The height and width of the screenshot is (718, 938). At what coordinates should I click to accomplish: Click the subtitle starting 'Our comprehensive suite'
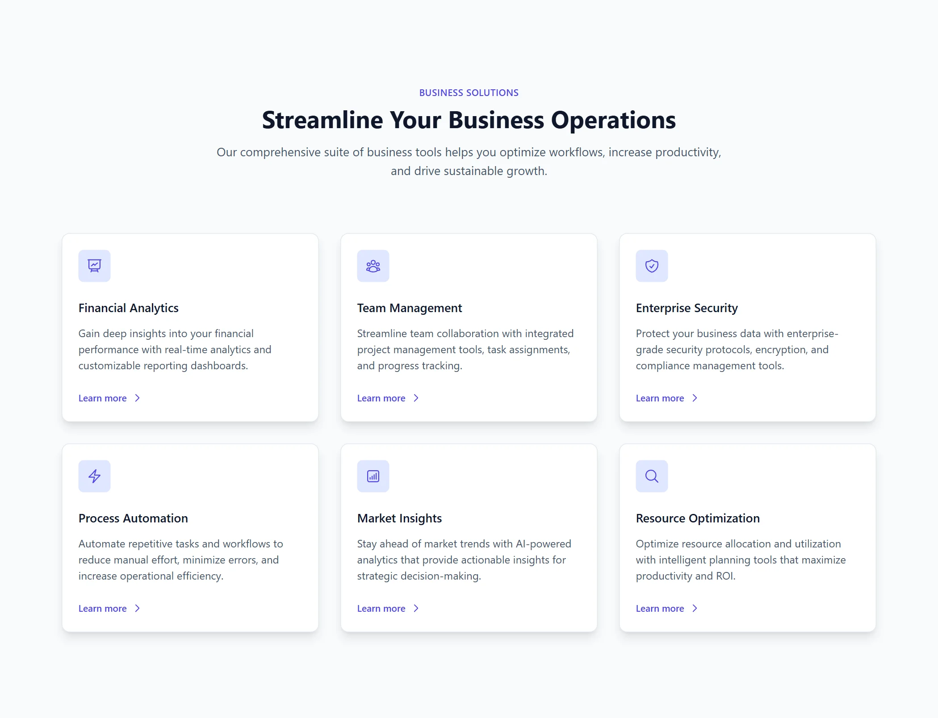[x=469, y=161]
